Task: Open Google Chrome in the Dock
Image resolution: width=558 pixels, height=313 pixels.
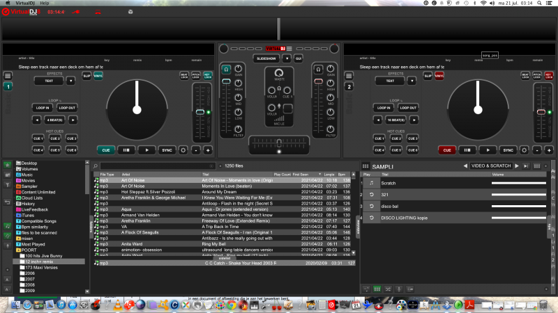Action: [x=232, y=305]
